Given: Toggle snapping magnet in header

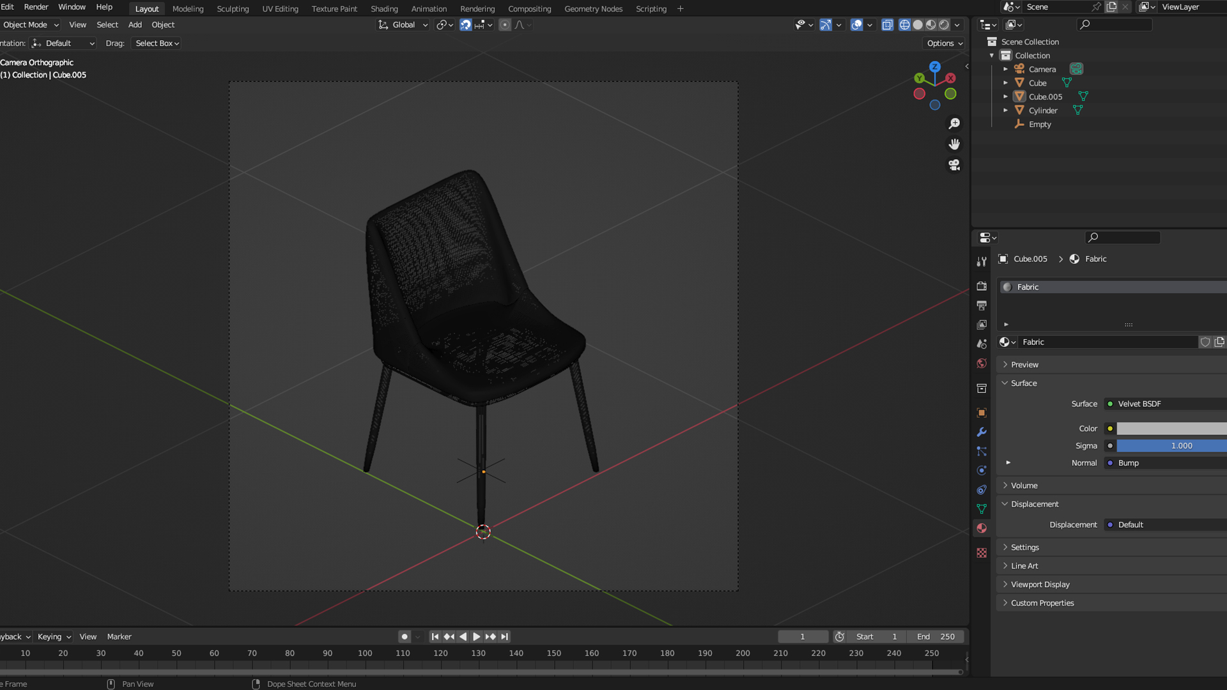Looking at the screenshot, I should (x=465, y=25).
